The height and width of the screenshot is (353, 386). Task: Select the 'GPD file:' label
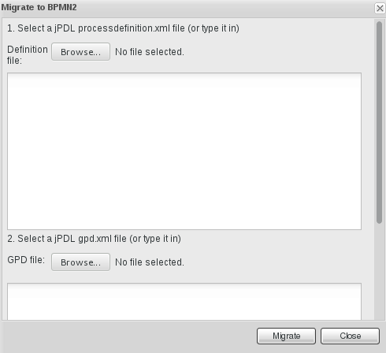tap(26, 260)
